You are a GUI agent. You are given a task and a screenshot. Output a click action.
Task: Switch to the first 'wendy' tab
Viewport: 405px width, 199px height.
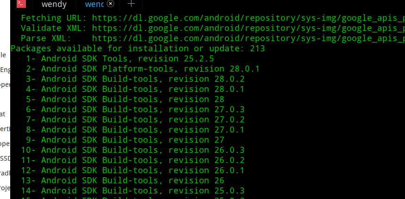tap(54, 4)
